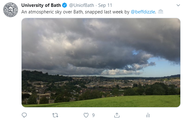Open the Bath skyline photo
Screen dimensions: 185x120
pyautogui.click(x=101, y=62)
